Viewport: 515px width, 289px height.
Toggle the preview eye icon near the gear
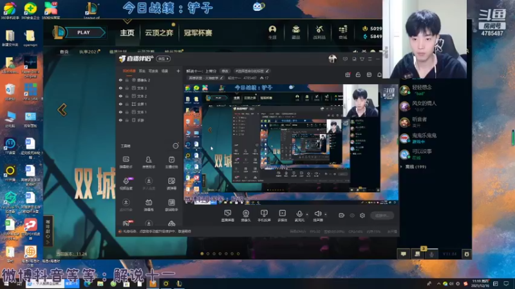(352, 215)
